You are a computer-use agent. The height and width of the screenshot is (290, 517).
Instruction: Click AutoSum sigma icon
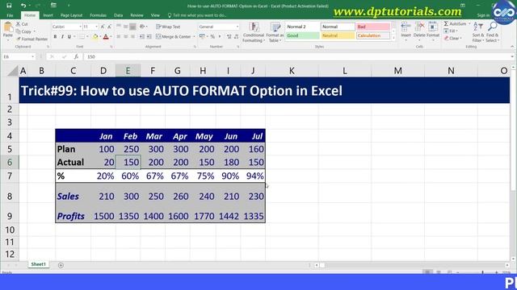click(x=446, y=23)
